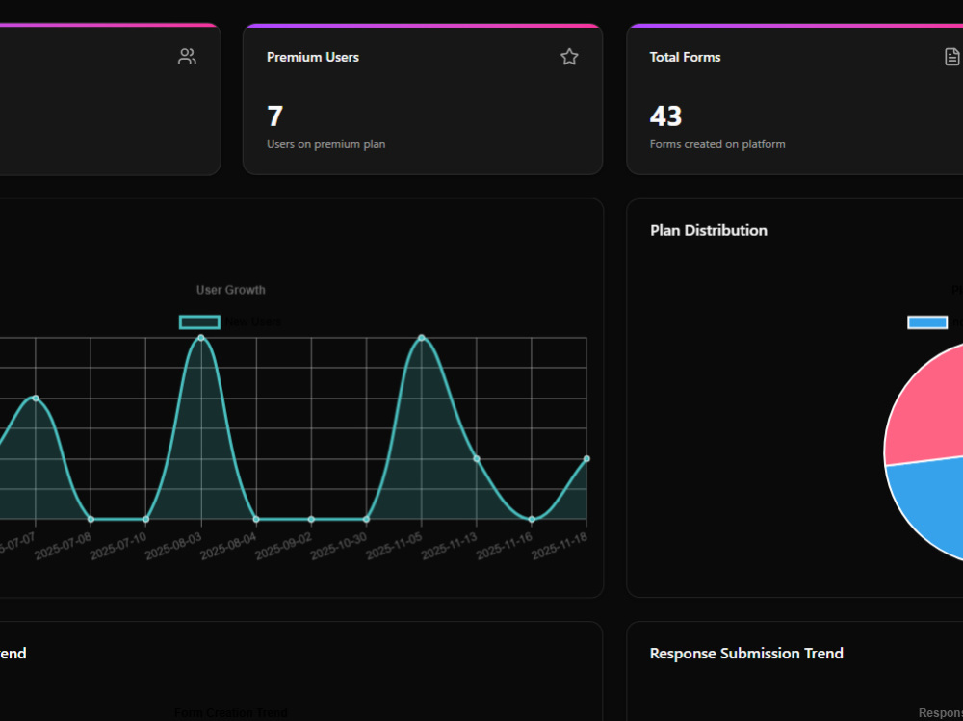The height and width of the screenshot is (721, 963).
Task: Click the 2025-11-18 axis label
Action: tap(560, 546)
